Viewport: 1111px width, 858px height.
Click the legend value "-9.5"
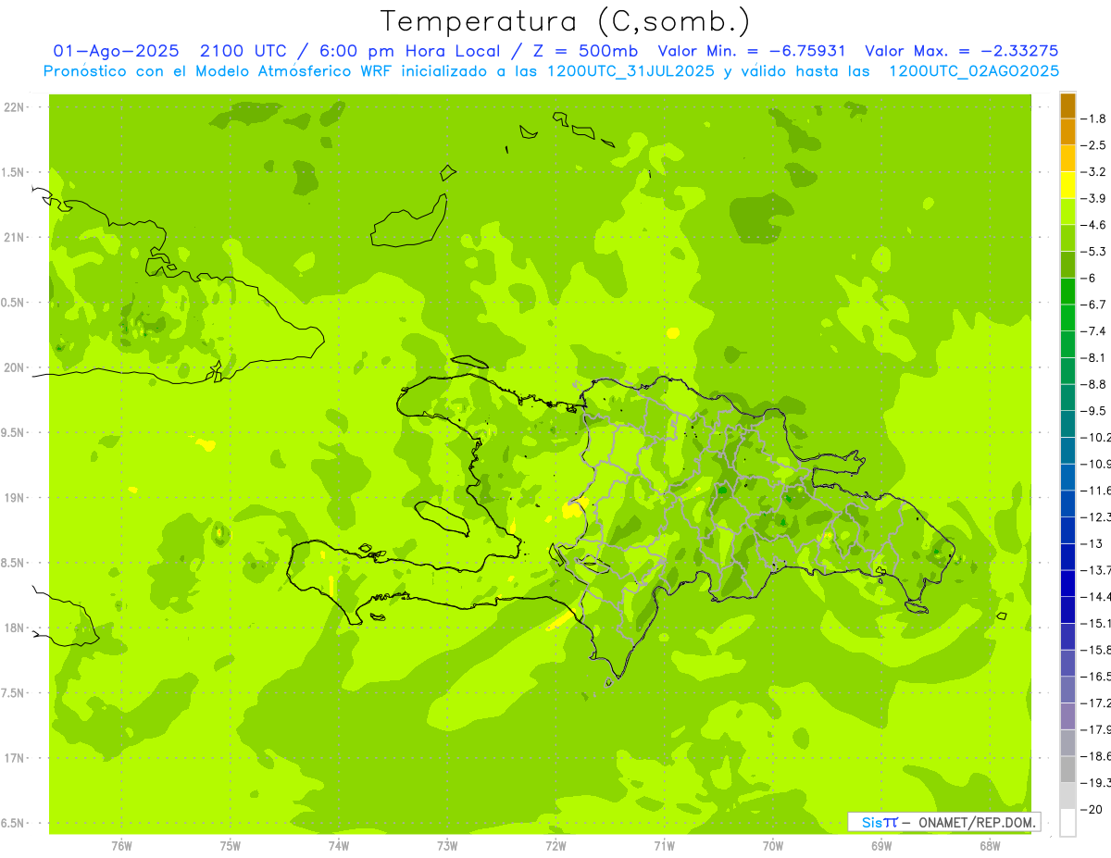click(x=1095, y=411)
